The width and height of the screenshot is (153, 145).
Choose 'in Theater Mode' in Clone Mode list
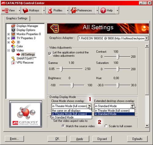click(72, 114)
